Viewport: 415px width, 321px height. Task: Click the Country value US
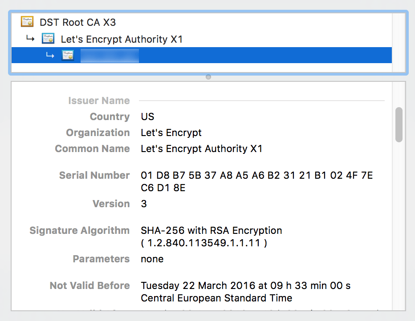tap(147, 116)
